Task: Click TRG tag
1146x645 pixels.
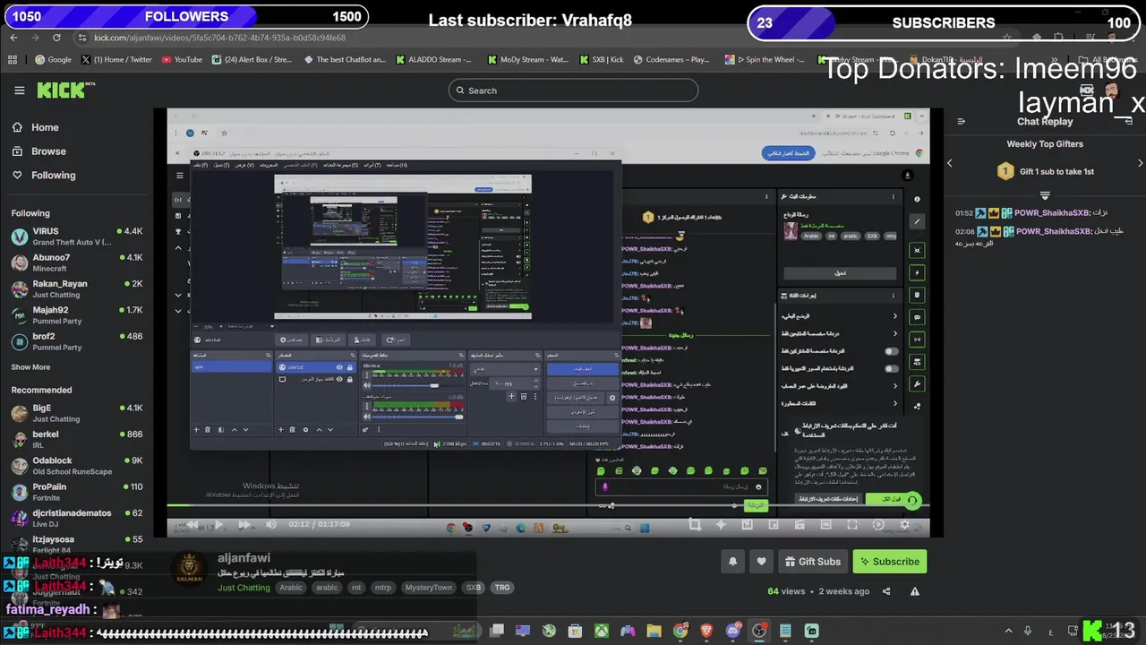Action: tap(502, 588)
